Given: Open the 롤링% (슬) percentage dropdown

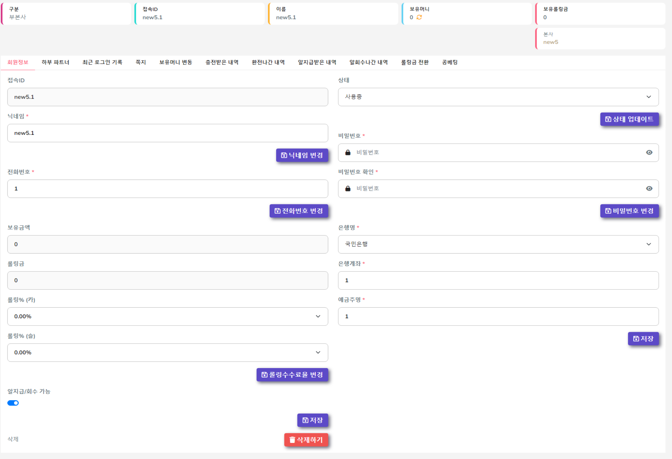Looking at the screenshot, I should point(167,353).
